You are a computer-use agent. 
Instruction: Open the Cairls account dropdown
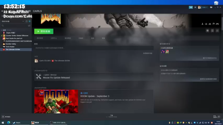coord(205,7)
